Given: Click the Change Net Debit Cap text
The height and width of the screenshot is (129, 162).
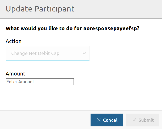Looking at the screenshot, I should pyautogui.click(x=35, y=53).
